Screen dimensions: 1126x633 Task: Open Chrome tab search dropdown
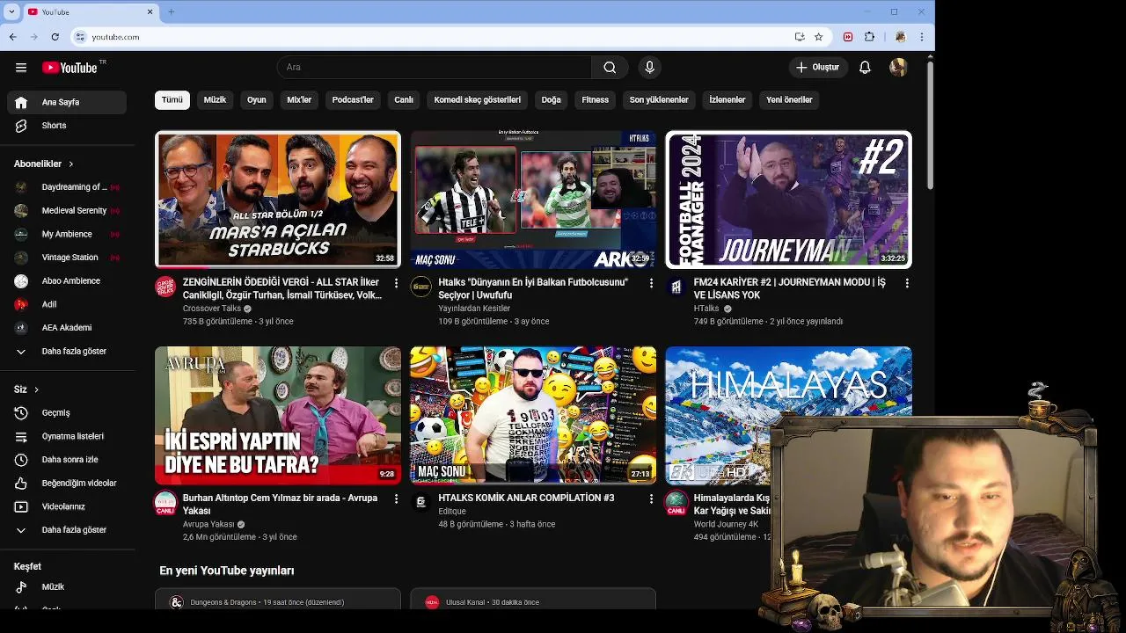pyautogui.click(x=11, y=12)
